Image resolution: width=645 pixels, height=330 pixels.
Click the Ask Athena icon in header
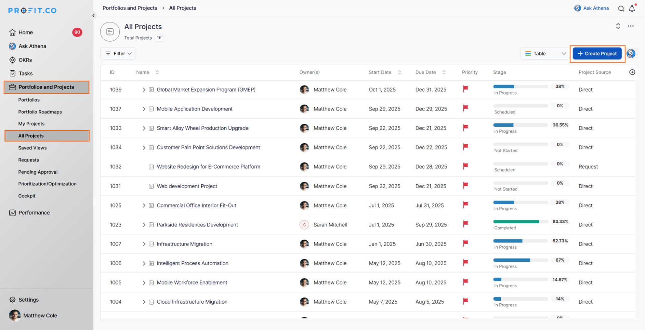(x=577, y=8)
